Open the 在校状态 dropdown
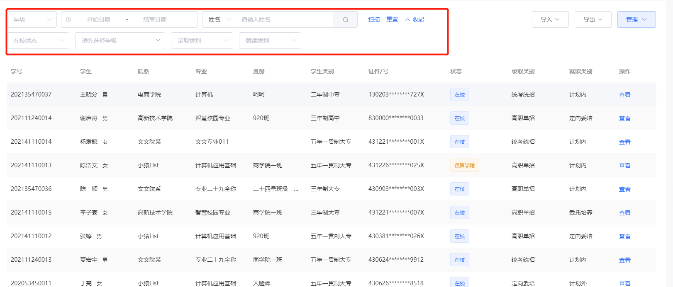 39,41
